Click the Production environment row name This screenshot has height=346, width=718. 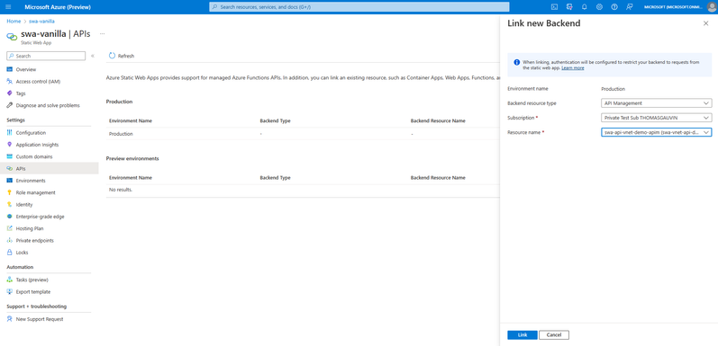pos(121,134)
